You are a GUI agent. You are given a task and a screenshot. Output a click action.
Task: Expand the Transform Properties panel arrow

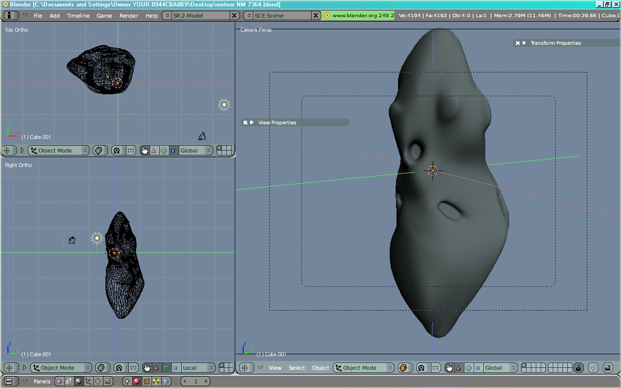point(524,43)
